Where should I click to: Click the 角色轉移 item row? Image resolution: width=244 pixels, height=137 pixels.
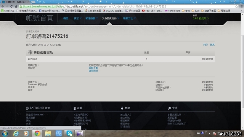pos(120,59)
